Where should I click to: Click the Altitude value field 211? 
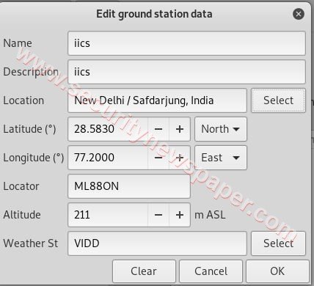pyautogui.click(x=108, y=215)
